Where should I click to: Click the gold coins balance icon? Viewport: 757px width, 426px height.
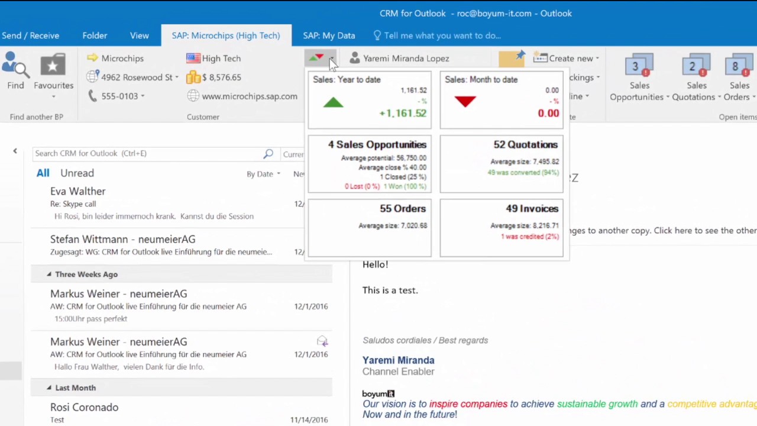193,77
